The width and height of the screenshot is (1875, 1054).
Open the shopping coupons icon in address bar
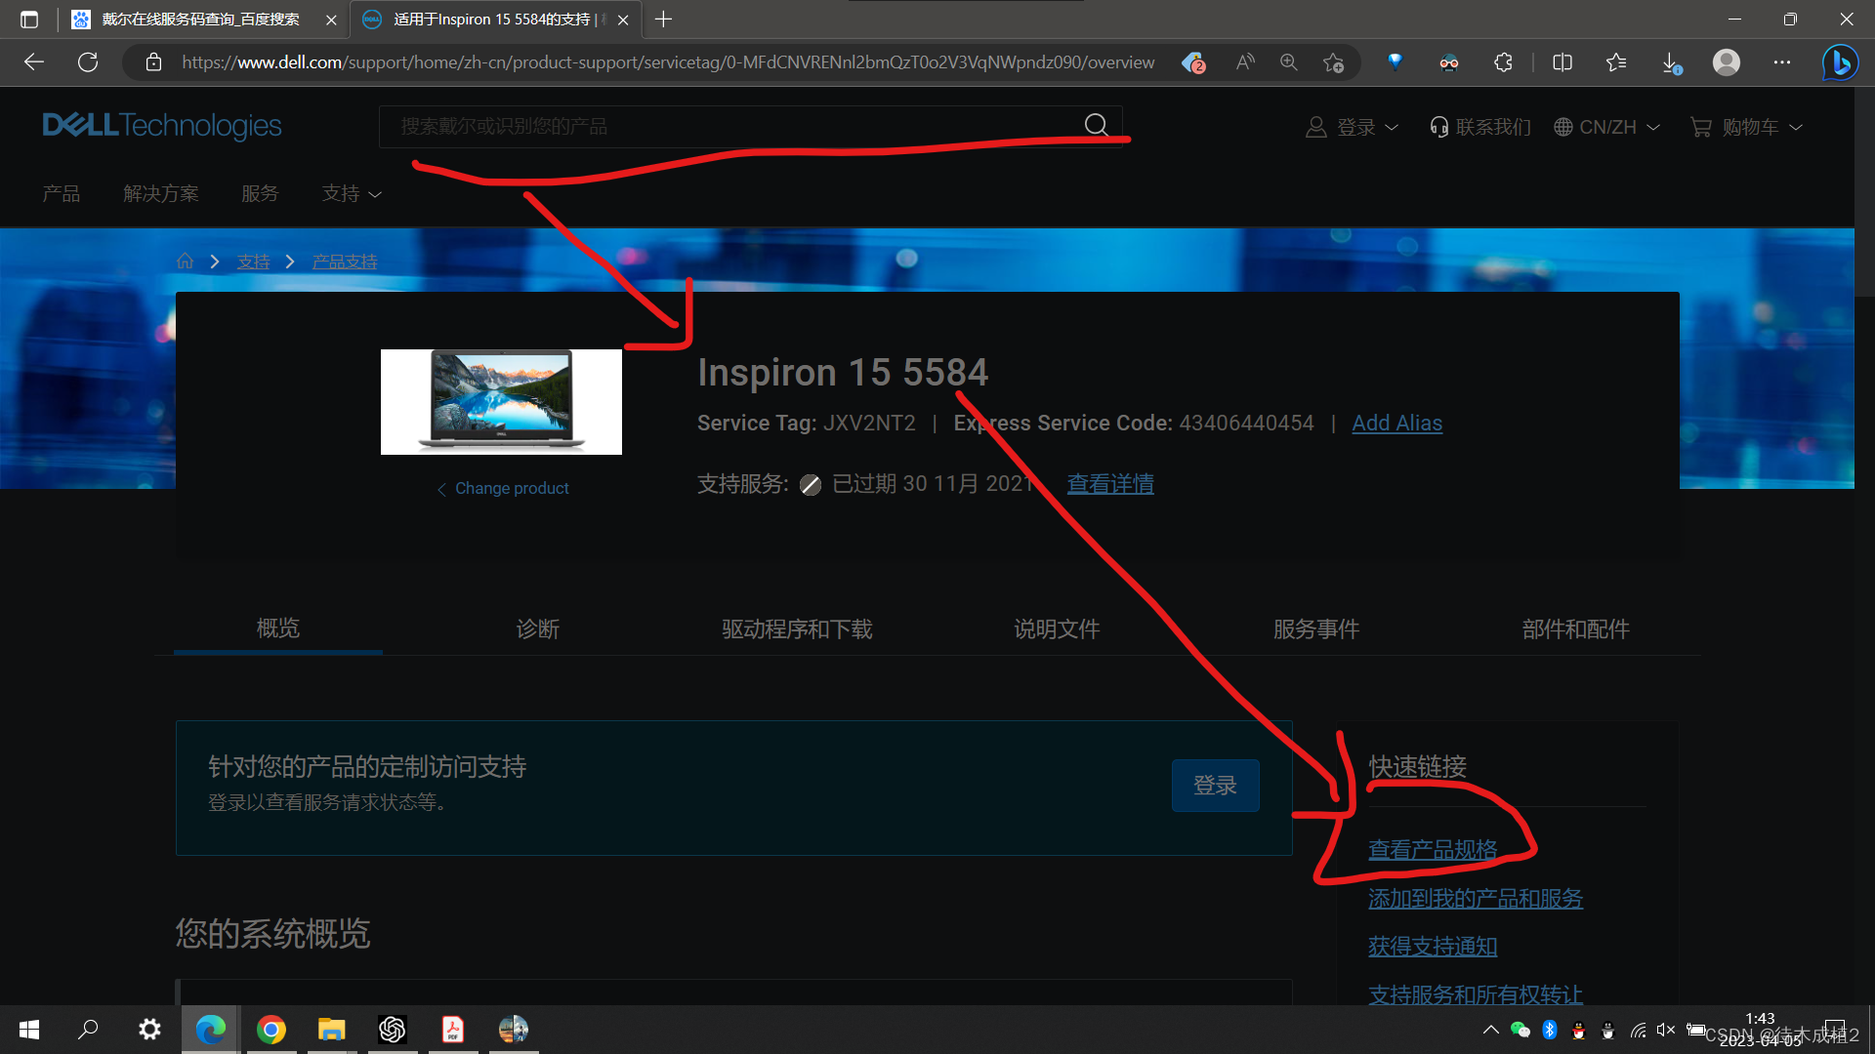coord(1193,62)
